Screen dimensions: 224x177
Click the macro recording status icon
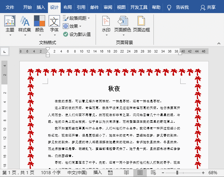(x=110, y=172)
